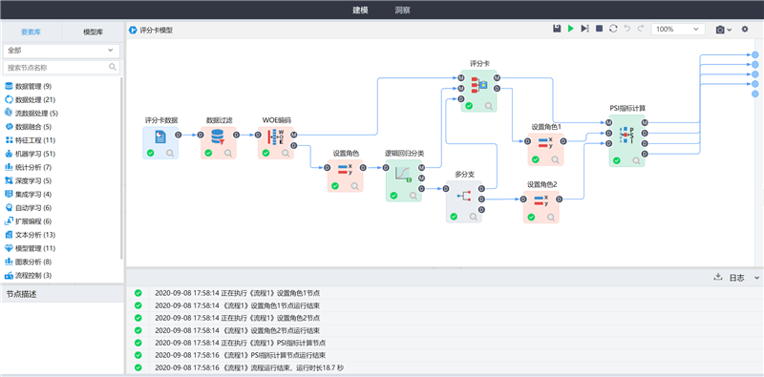Select the WOE编码 node icon
This screenshot has width=764, height=377.
[276, 137]
